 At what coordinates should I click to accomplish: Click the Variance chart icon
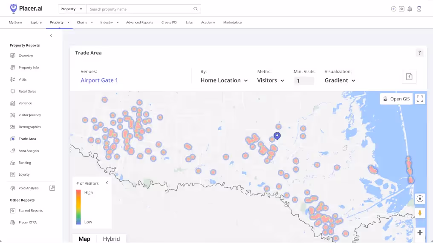[13, 103]
